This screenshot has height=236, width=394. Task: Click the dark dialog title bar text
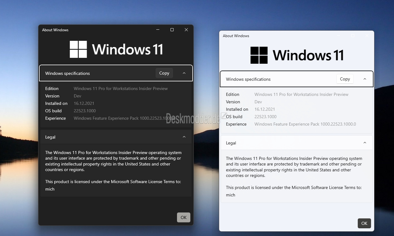pos(55,30)
